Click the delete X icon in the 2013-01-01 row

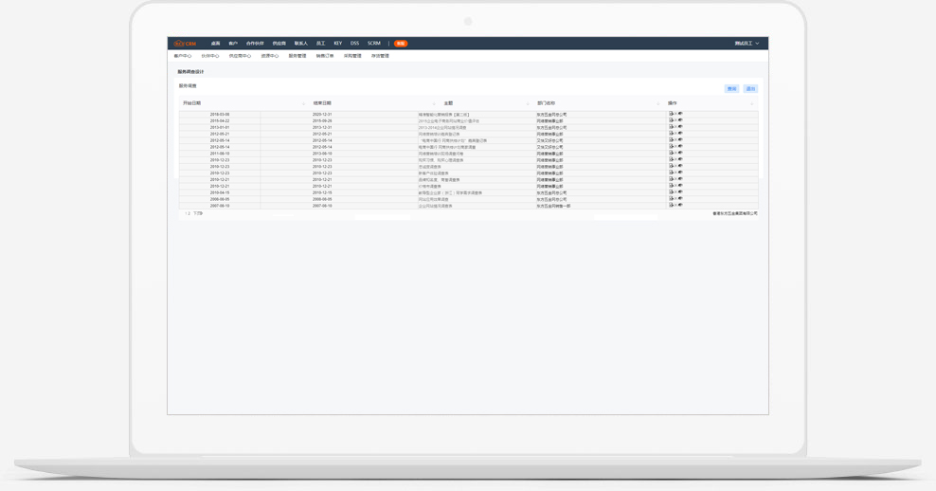pos(675,127)
